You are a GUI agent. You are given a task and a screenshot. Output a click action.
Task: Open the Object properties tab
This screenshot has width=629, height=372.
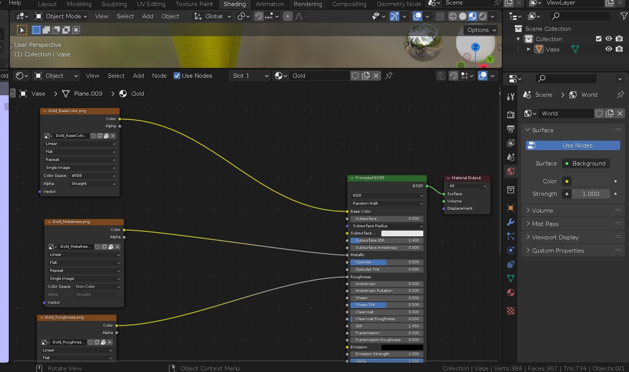tap(511, 208)
